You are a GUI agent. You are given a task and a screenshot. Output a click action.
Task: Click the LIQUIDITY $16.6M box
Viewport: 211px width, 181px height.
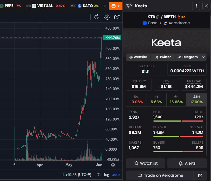[139, 84]
